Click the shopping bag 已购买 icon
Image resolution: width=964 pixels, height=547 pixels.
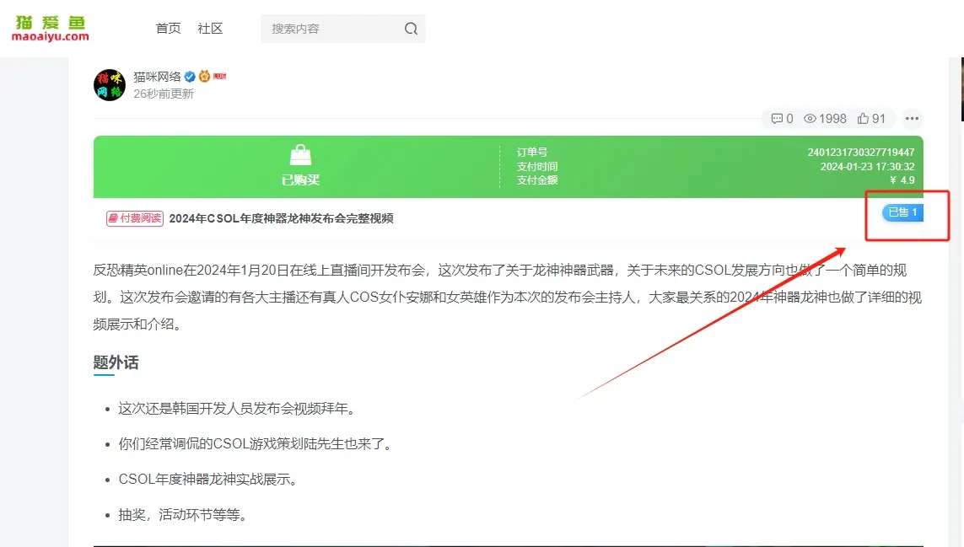(300, 155)
